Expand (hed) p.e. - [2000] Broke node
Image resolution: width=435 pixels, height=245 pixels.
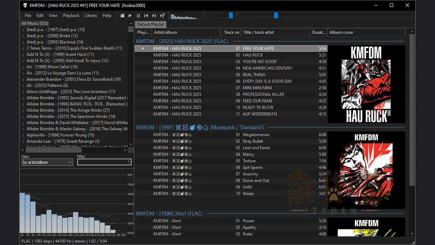pyautogui.click(x=23, y=36)
